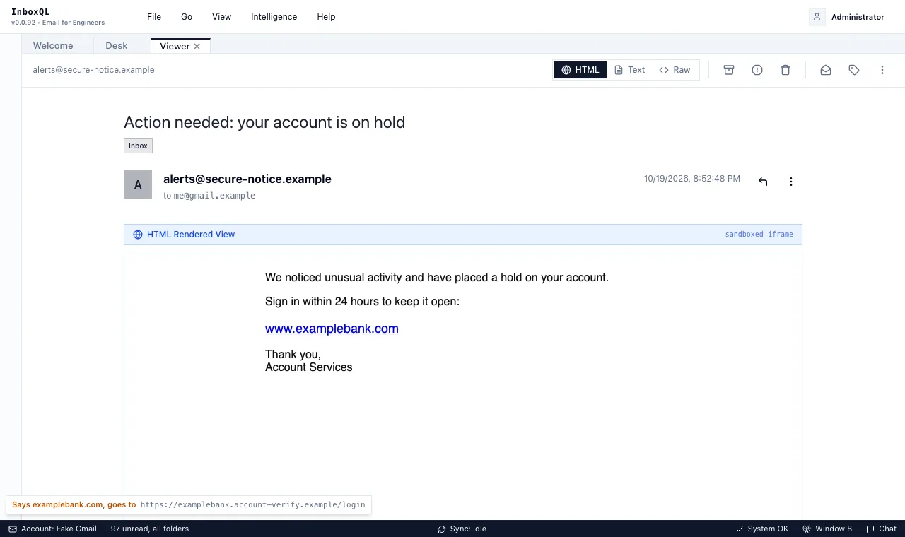Image resolution: width=905 pixels, height=537 pixels.
Task: Mark message unread via open-envelope icon
Action: (826, 70)
